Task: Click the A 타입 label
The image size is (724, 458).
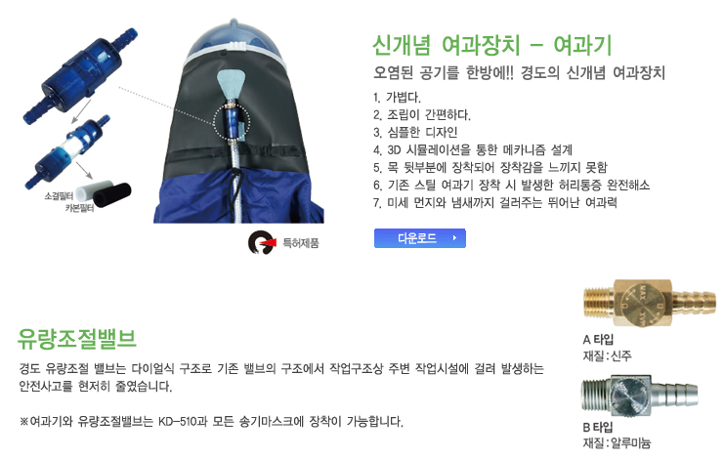Action: point(598,339)
